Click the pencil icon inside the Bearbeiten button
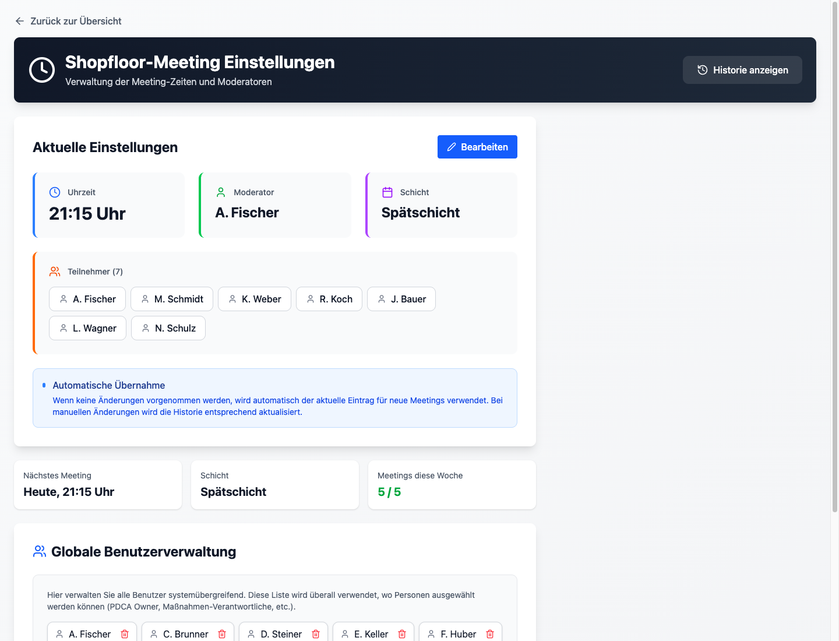The height and width of the screenshot is (641, 839). (451, 147)
